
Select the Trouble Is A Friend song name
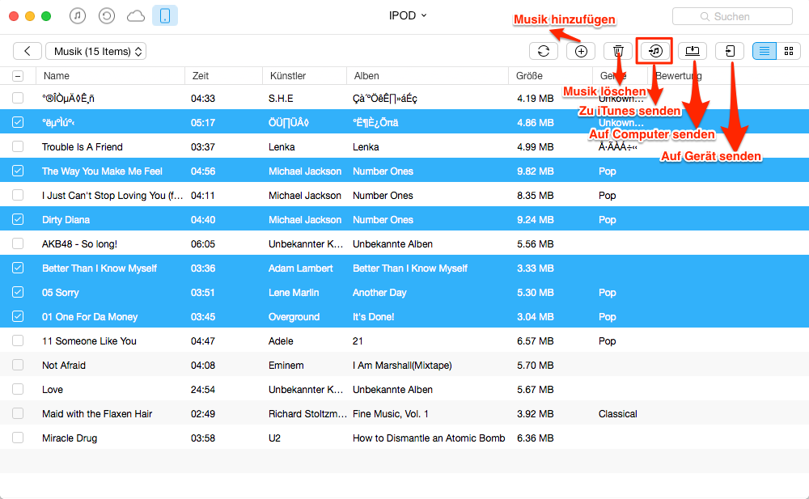point(82,147)
